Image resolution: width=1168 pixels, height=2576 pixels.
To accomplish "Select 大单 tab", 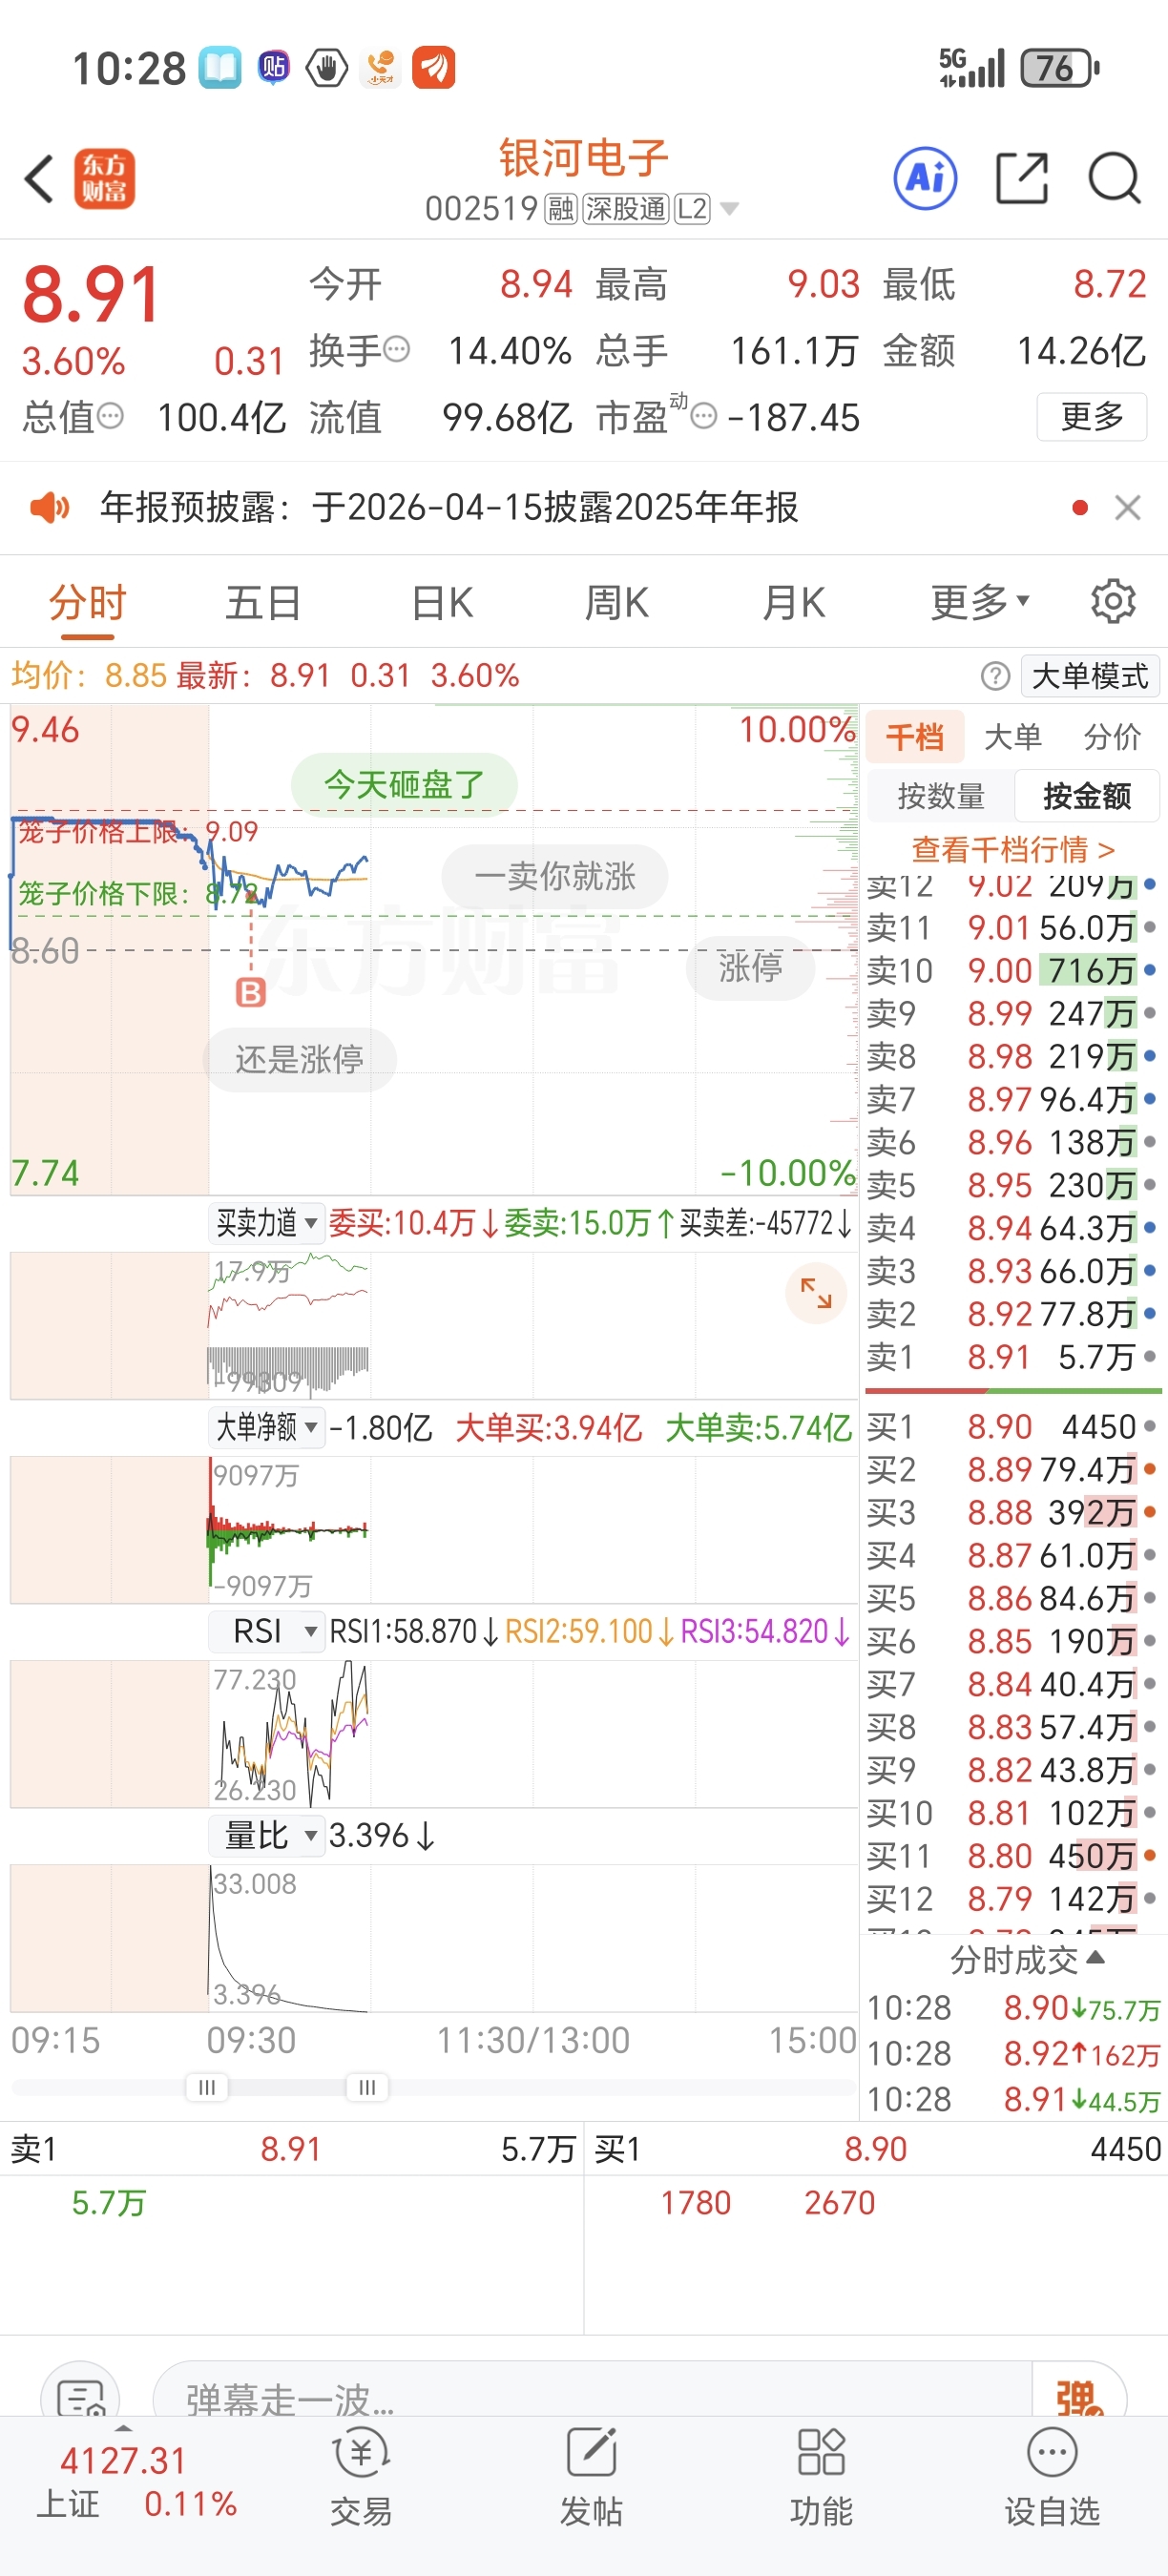I will click(1012, 737).
